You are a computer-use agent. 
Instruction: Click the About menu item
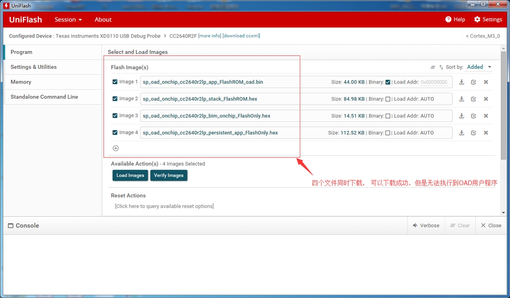pyautogui.click(x=103, y=19)
